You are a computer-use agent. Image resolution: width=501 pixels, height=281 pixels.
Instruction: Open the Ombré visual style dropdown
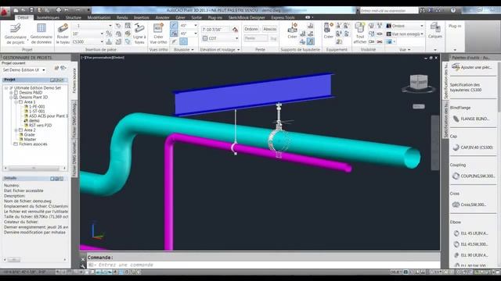point(422,26)
